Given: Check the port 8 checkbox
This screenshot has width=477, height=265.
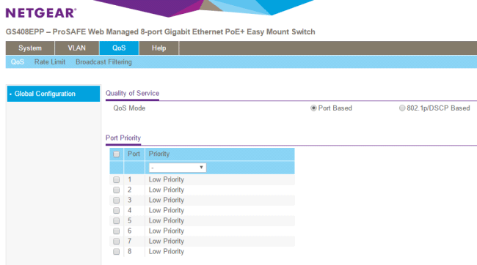Looking at the screenshot, I should (x=116, y=252).
